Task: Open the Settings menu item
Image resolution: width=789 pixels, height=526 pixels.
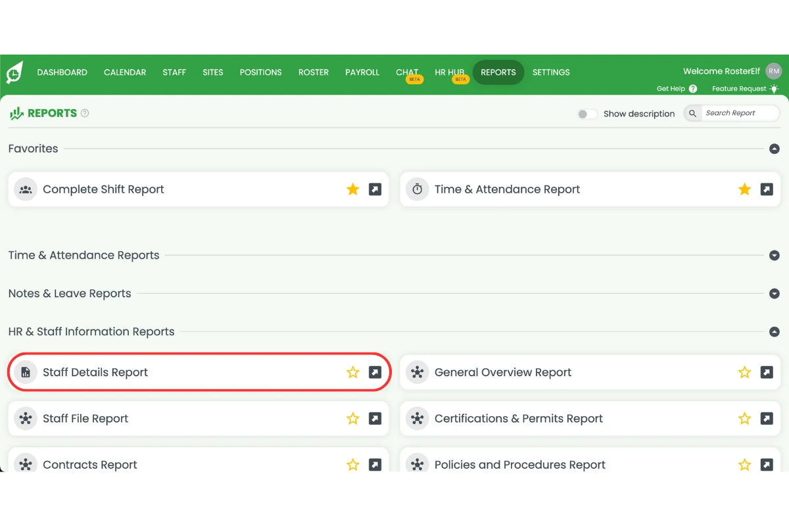Action: pos(551,72)
